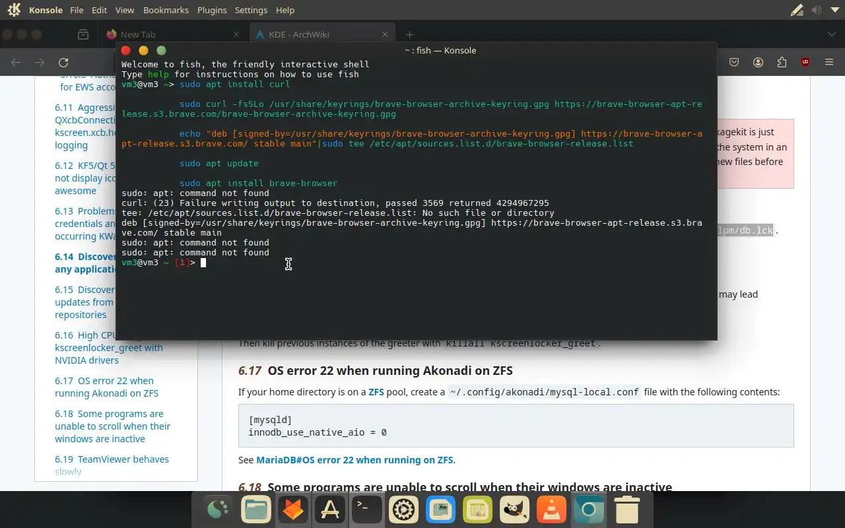
Task: Open the gear play settings dock icon
Action: coord(403,509)
